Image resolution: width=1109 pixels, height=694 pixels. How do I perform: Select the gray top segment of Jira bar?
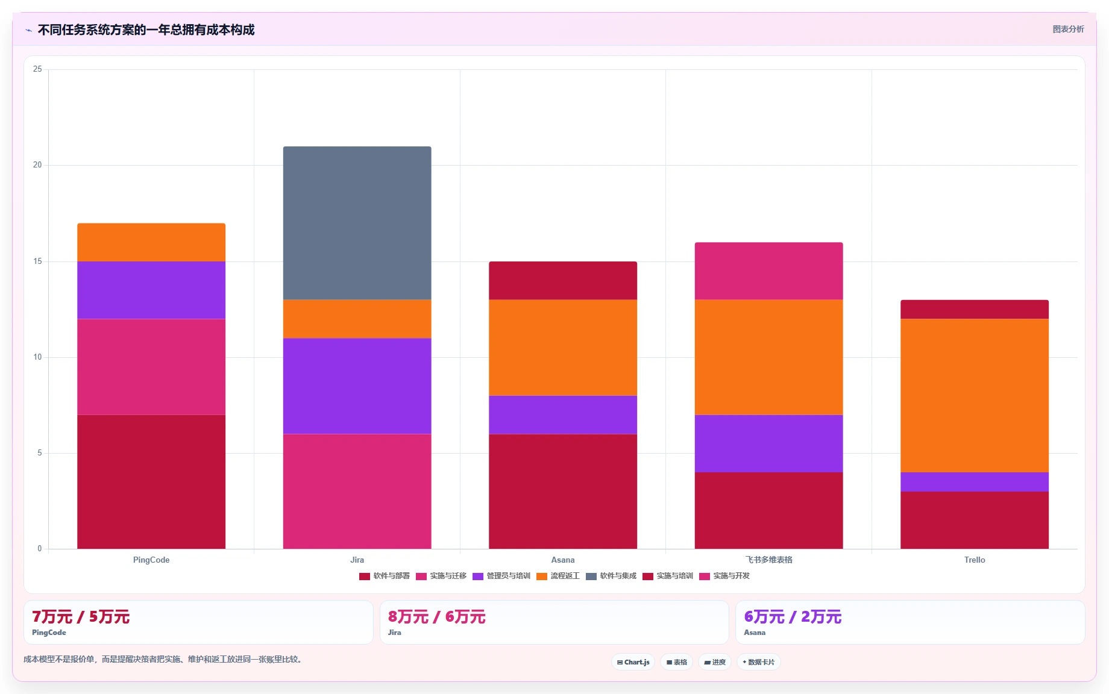coord(357,224)
